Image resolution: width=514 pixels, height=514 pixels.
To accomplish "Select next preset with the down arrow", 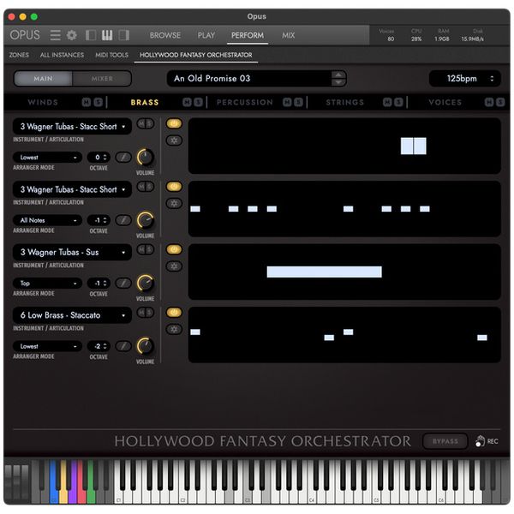I will point(338,82).
